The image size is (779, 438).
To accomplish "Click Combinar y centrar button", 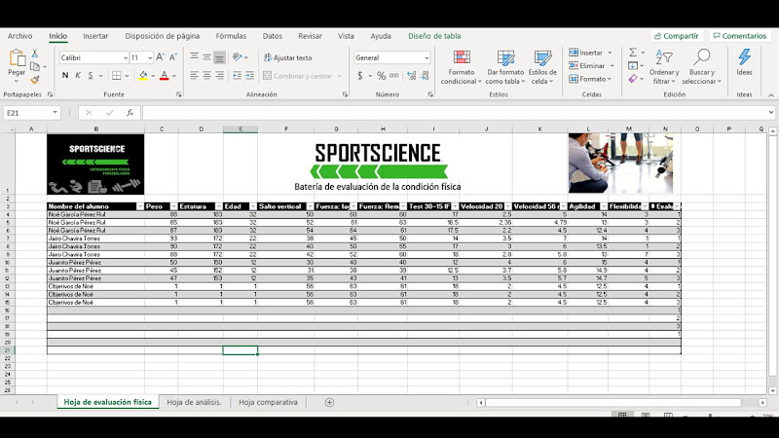I will (298, 76).
